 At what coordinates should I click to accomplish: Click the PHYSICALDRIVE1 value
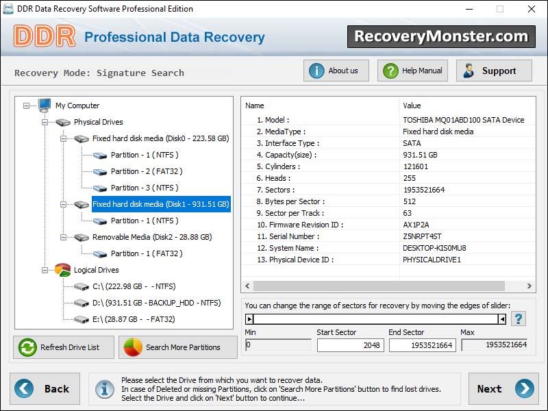[432, 260]
